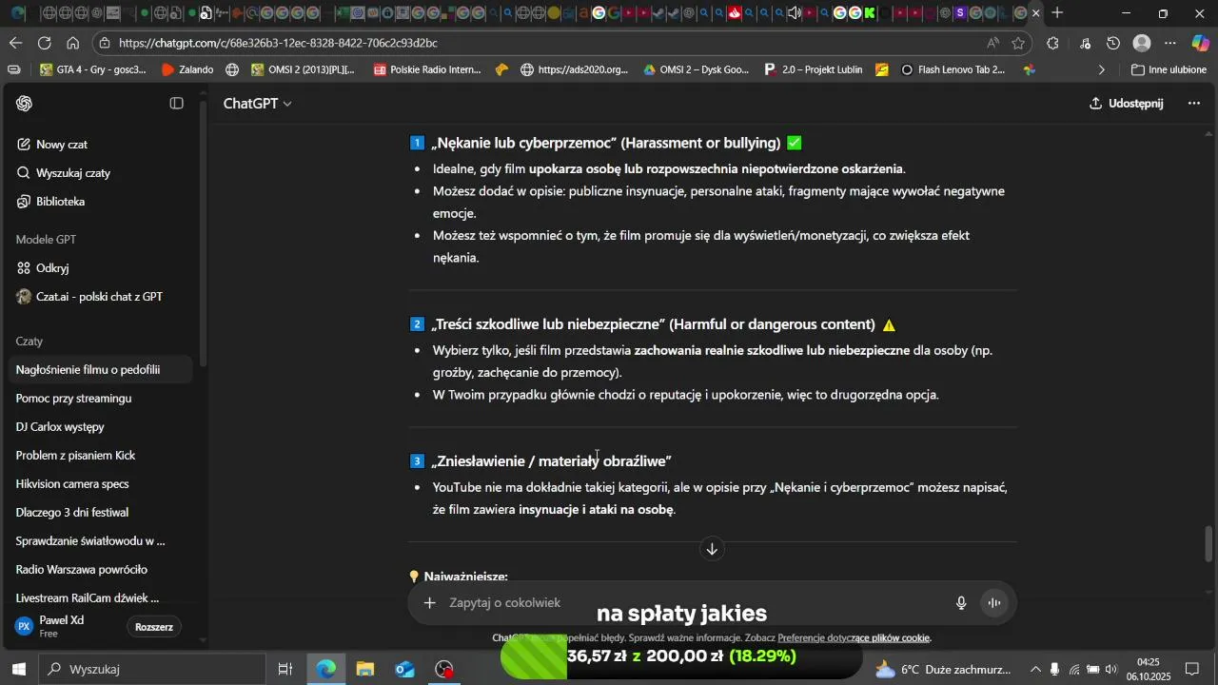Open 2.0 – Projekt Lublin bookmark

click(x=814, y=69)
